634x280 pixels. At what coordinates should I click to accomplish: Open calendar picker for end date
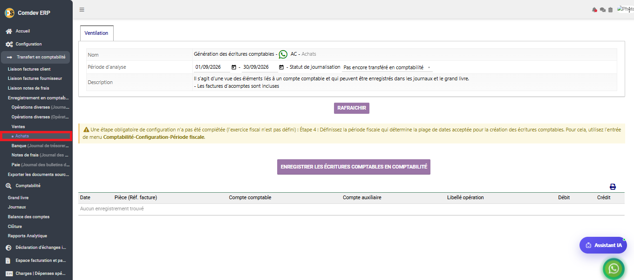coord(281,67)
